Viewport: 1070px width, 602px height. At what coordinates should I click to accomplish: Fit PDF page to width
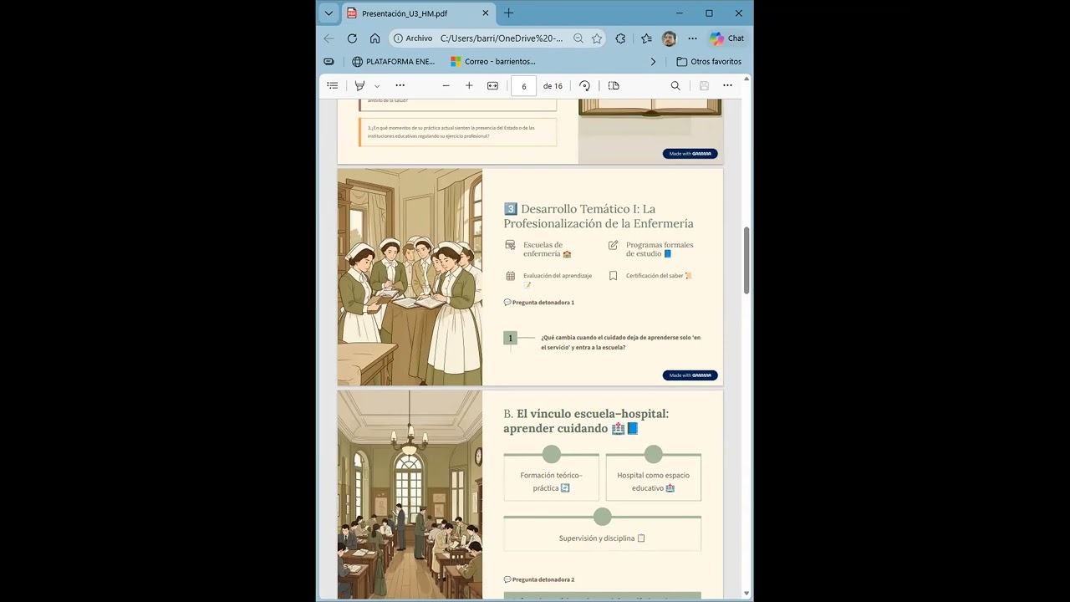tap(492, 86)
